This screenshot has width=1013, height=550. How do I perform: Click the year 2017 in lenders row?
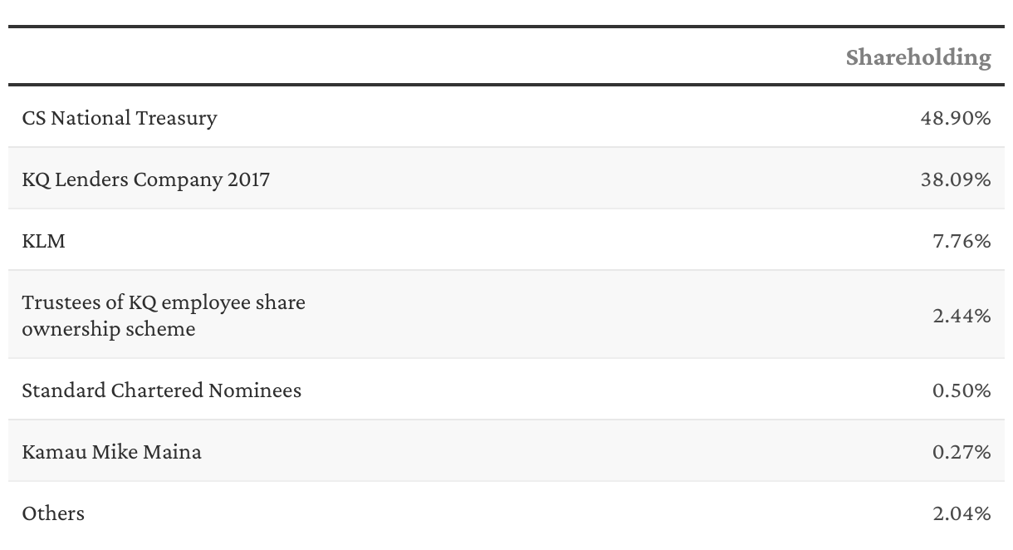pos(248,179)
